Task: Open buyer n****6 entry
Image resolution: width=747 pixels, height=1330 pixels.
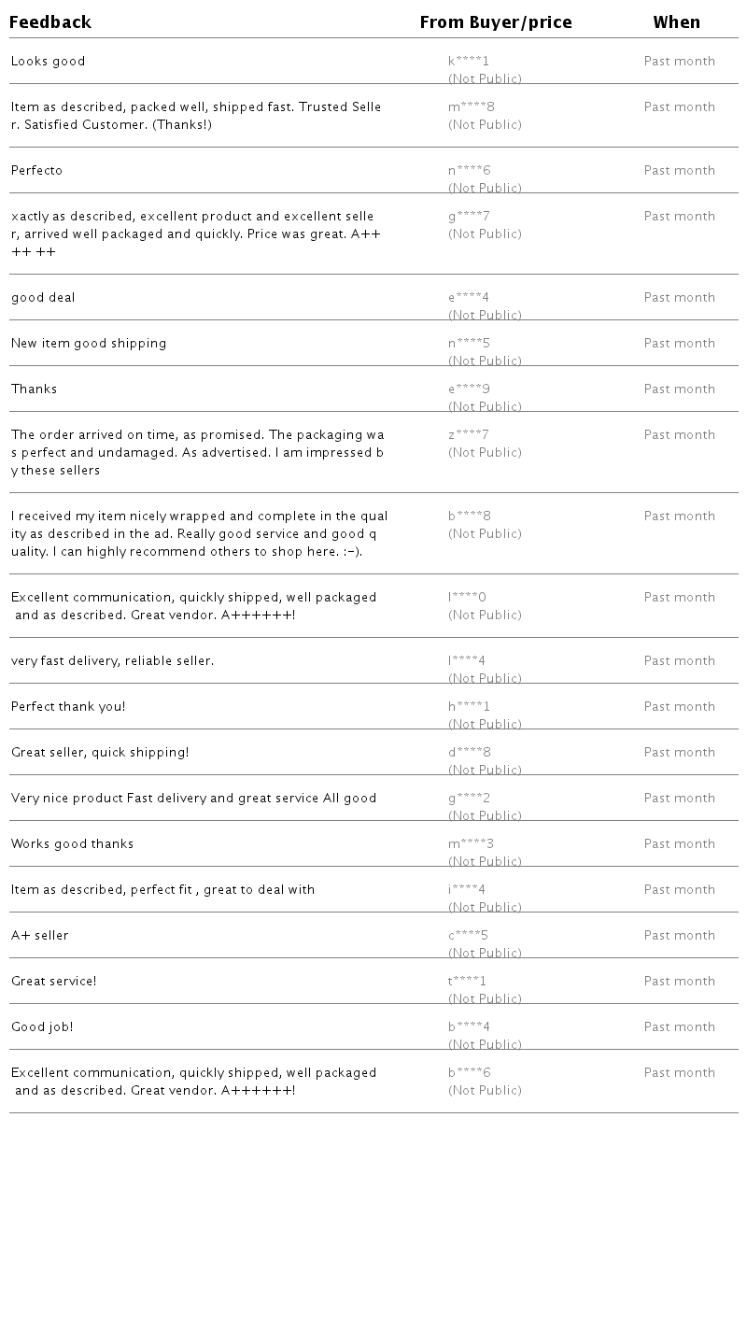Action: tap(470, 171)
